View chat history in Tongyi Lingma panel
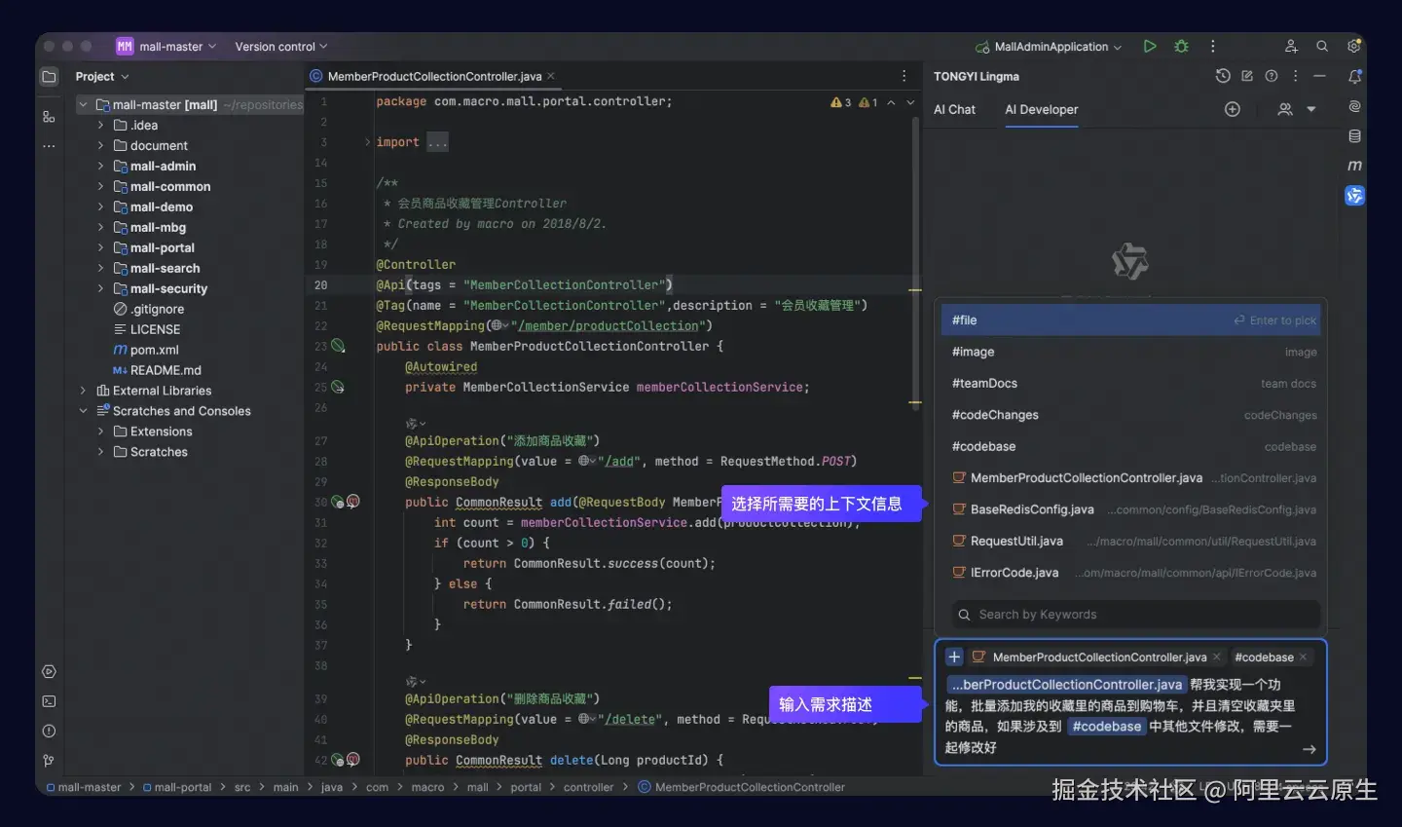The width and height of the screenshot is (1402, 827). [x=1223, y=76]
